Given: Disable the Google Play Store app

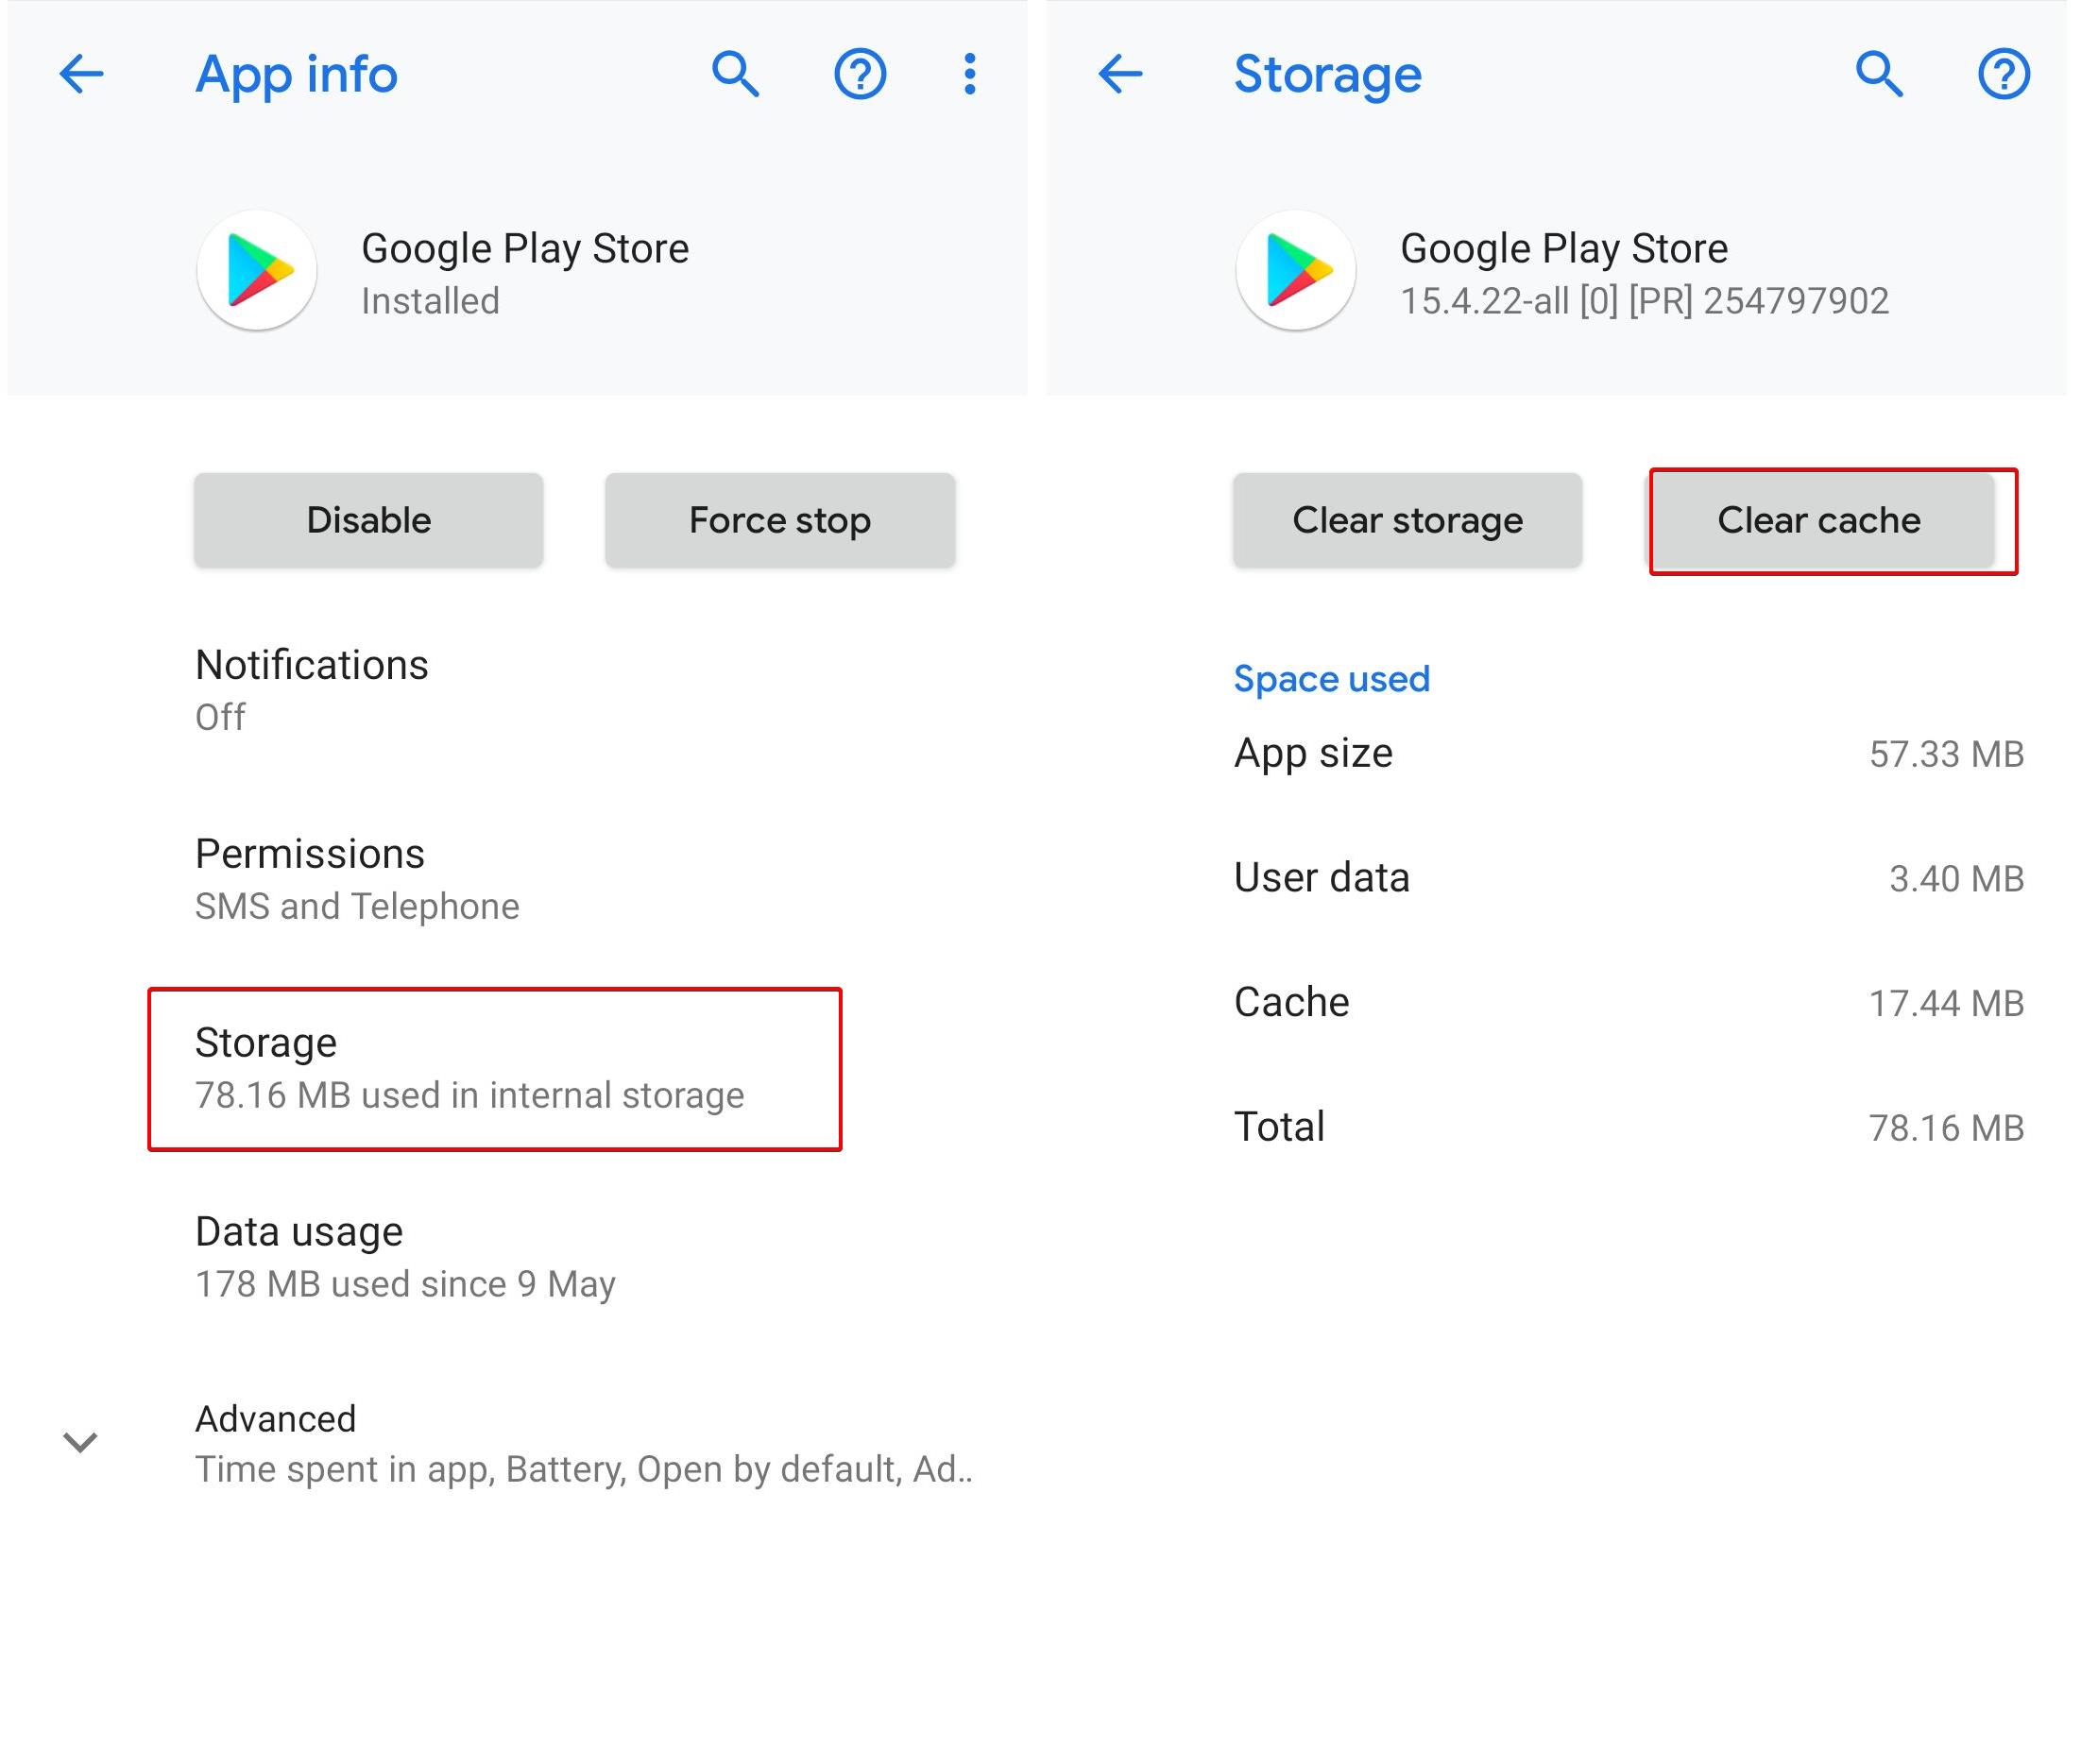Looking at the screenshot, I should pyautogui.click(x=368, y=519).
